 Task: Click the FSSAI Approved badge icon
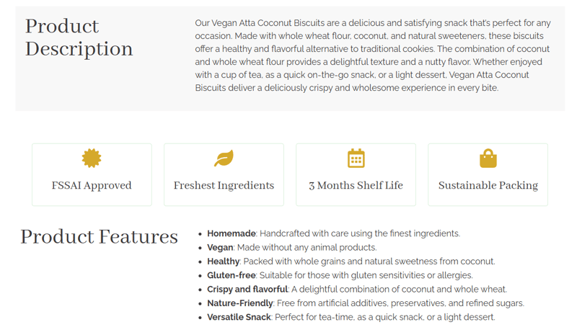coord(92,158)
